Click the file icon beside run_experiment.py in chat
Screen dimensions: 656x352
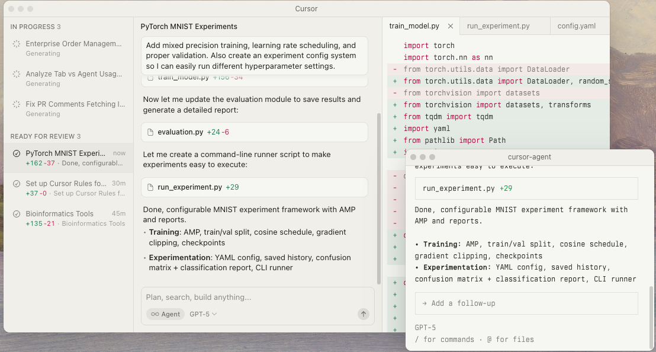(x=150, y=187)
